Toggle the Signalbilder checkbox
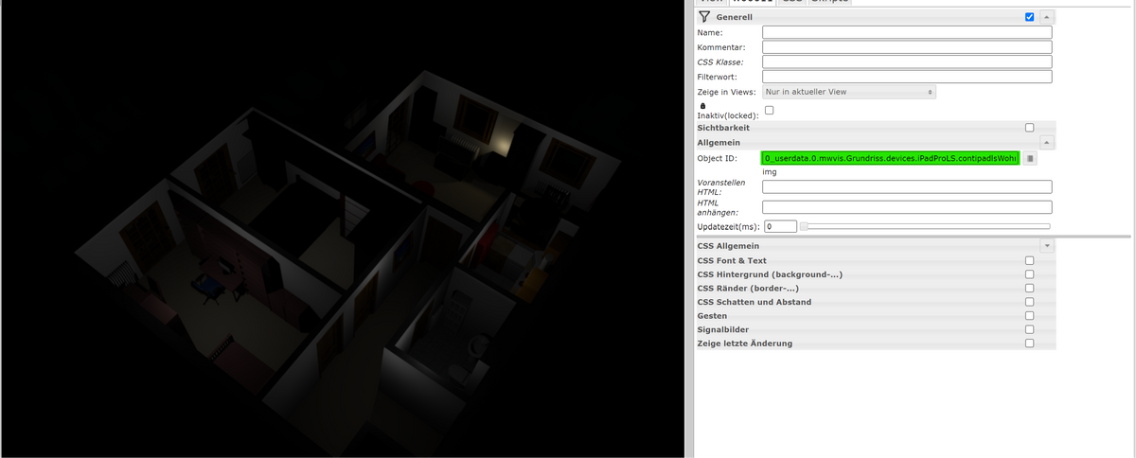Screen dimensions: 1136x458 click(x=1029, y=329)
